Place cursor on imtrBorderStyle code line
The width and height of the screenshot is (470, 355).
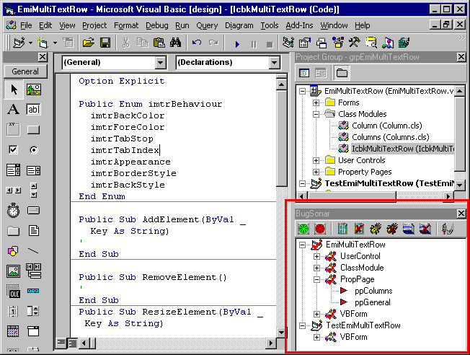pos(133,173)
